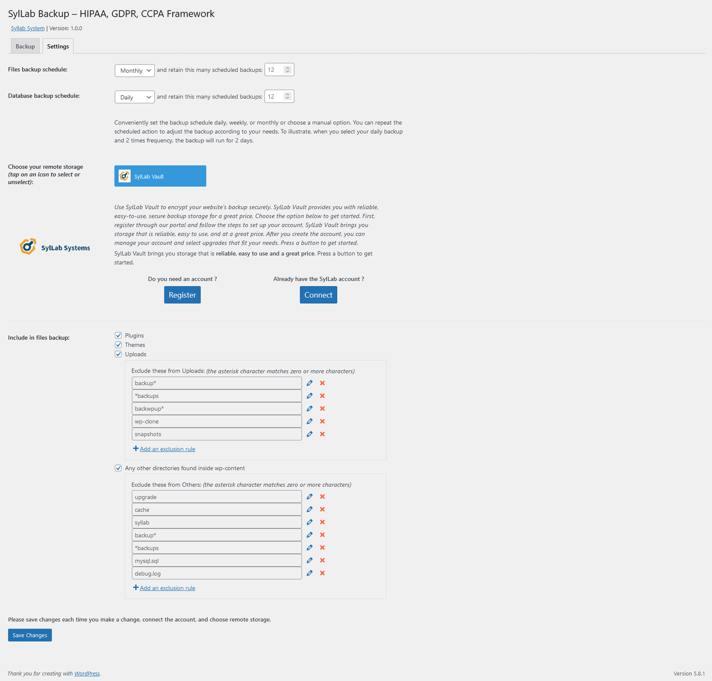Focus the Database backup retain count field
This screenshot has width=712, height=681.
pos(279,96)
